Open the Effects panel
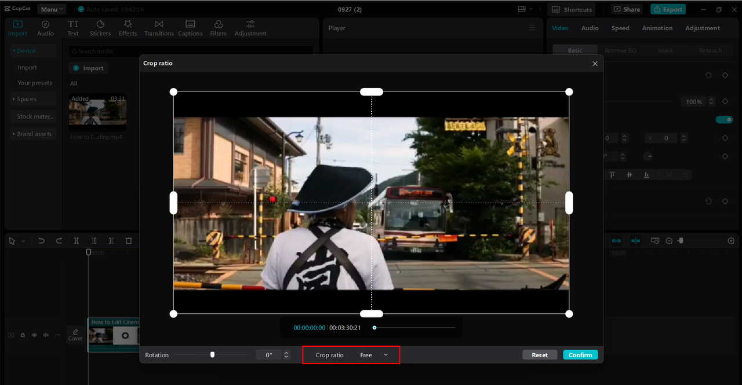 [x=128, y=28]
